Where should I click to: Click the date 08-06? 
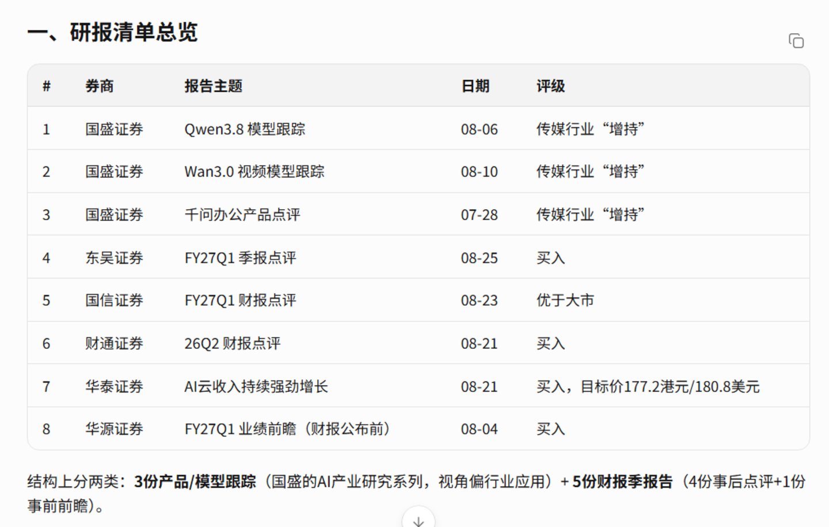tap(479, 129)
